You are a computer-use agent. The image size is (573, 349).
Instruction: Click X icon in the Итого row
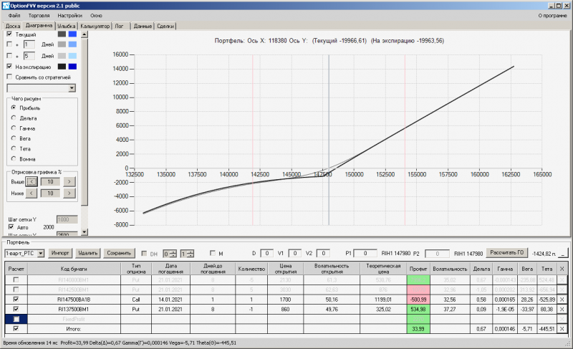(x=562, y=328)
